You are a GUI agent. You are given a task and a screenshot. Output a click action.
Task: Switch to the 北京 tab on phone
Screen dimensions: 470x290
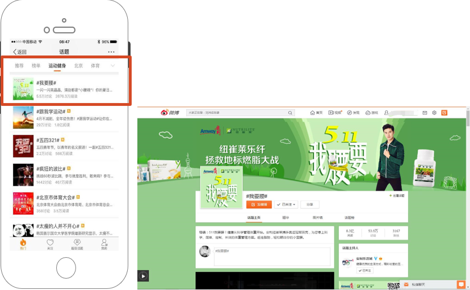point(78,66)
